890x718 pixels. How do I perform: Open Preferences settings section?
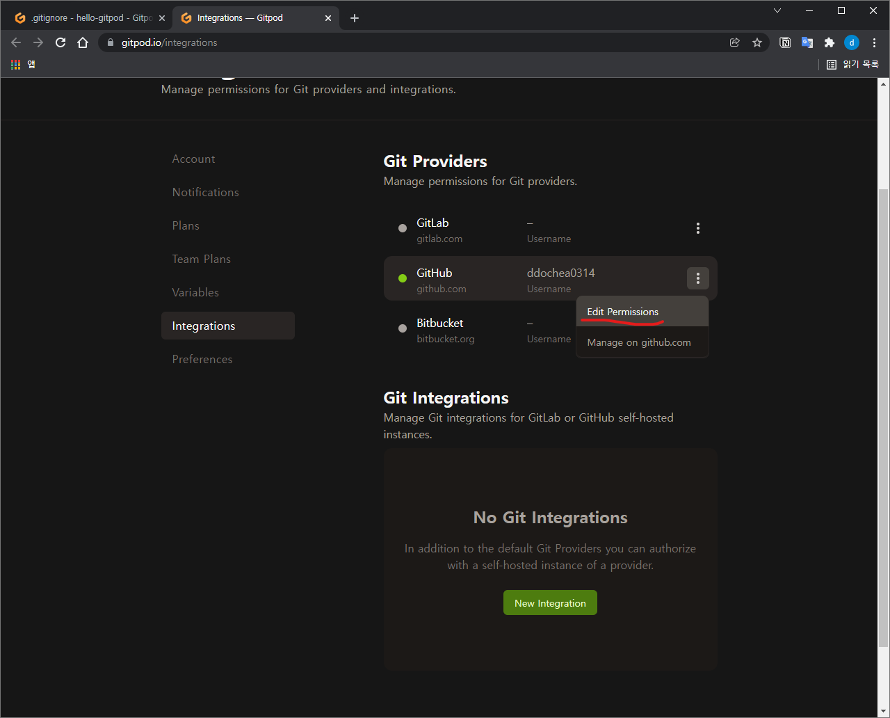click(228, 359)
